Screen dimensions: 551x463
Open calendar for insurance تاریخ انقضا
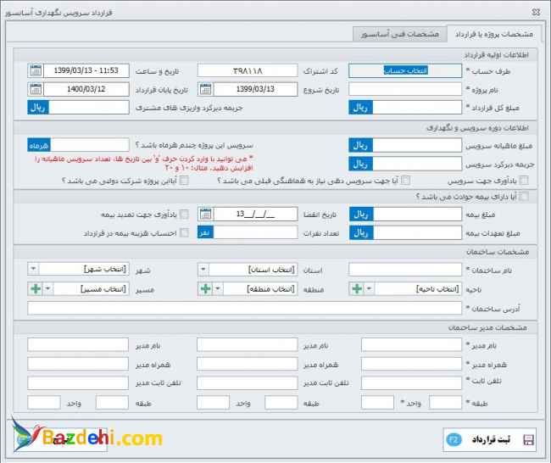[x=205, y=214]
